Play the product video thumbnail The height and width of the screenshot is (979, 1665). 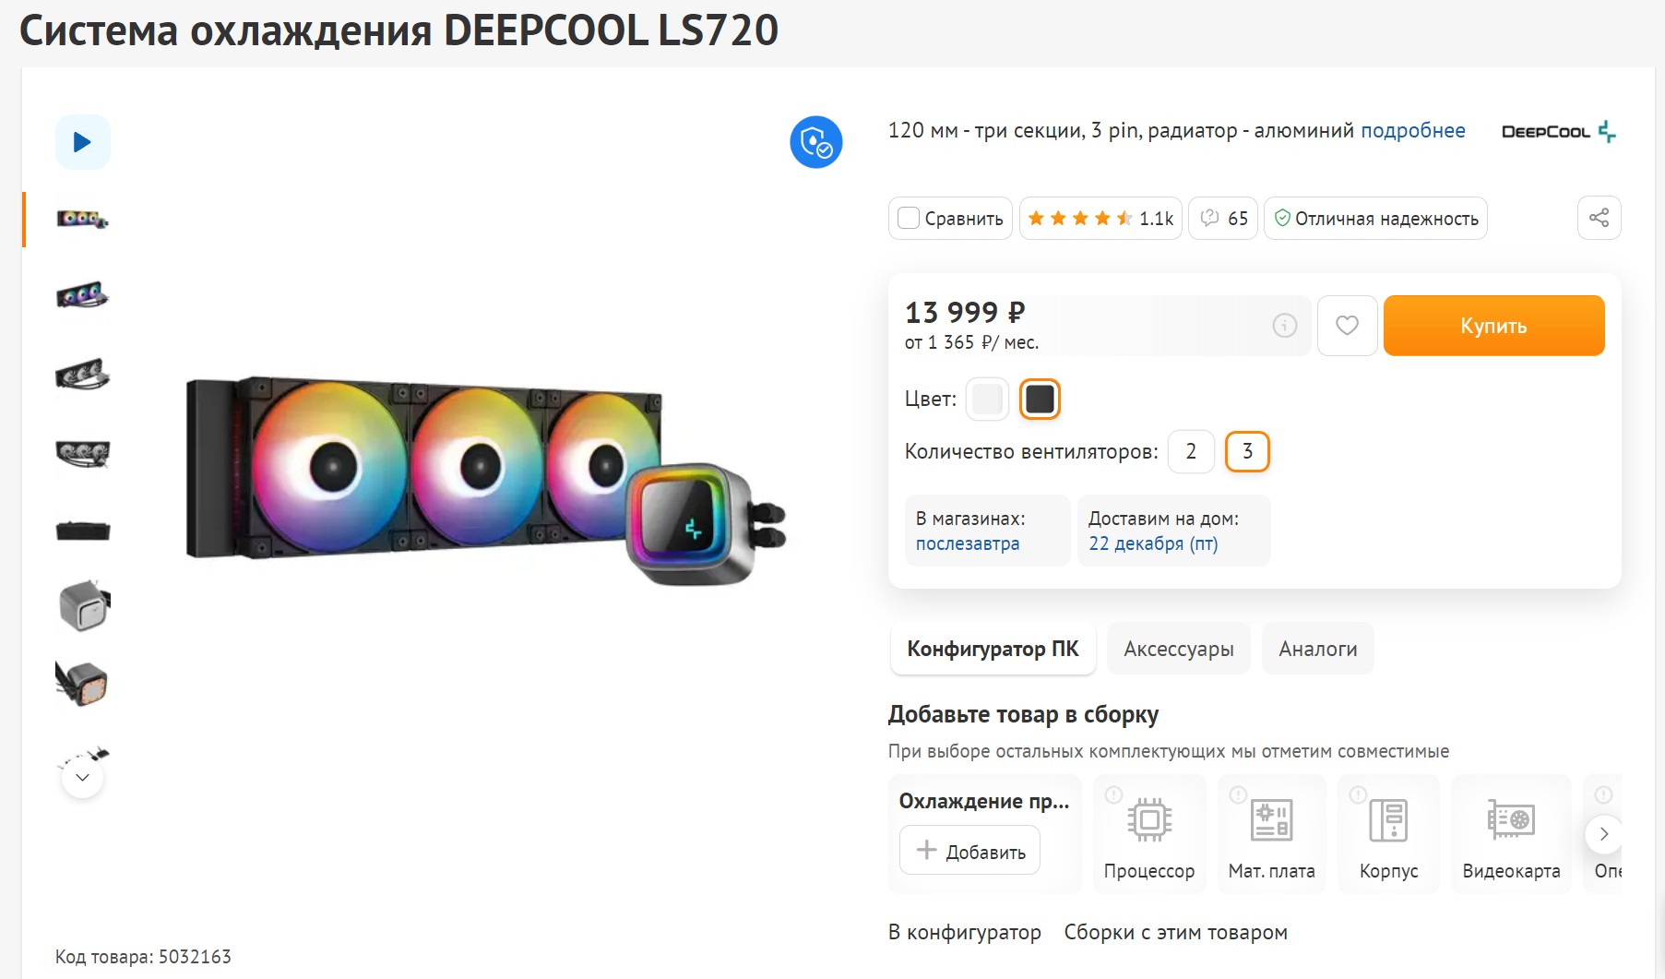[x=82, y=142]
